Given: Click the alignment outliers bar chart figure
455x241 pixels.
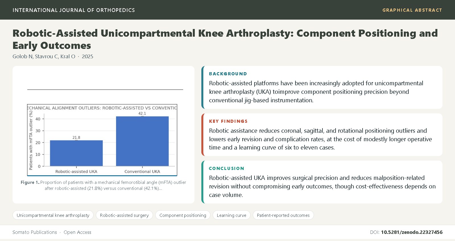Looking at the screenshot, I should coord(102,140).
